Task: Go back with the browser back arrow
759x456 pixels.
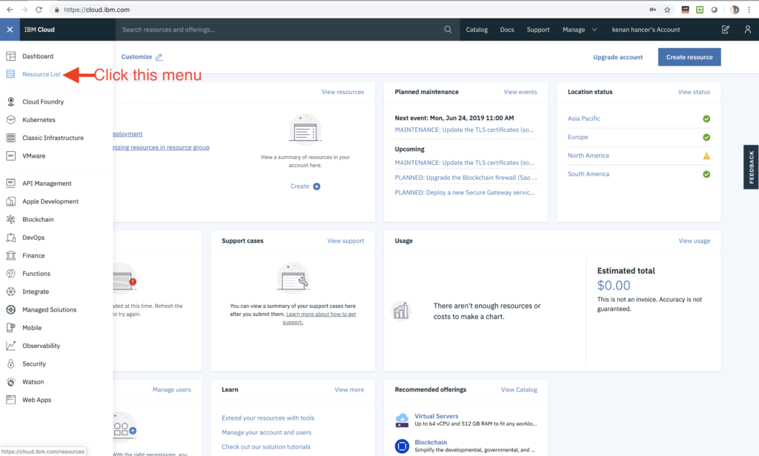Action: (10, 10)
